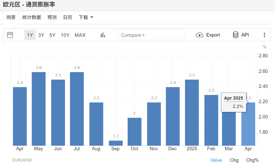The image size is (275, 165).
Task: Click the Export button label
Action: pos(213,35)
